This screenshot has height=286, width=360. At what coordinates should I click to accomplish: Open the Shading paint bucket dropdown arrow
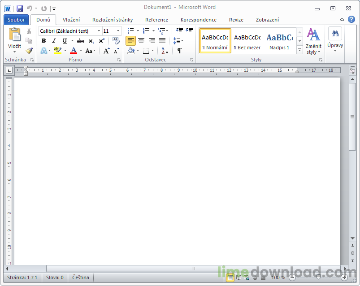(138, 51)
